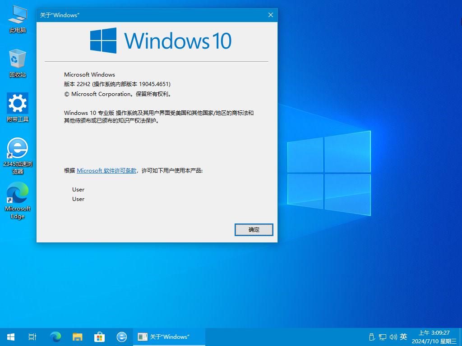Select the 回收站 recycle bin icon
Viewport: 462px width, 346px height.
pyautogui.click(x=18, y=63)
